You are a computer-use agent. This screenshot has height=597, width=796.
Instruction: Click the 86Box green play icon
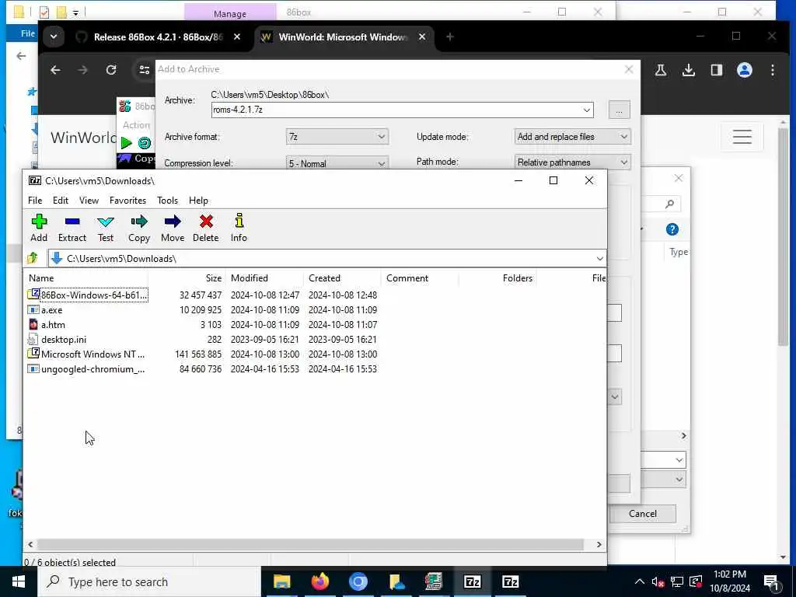coord(127,143)
